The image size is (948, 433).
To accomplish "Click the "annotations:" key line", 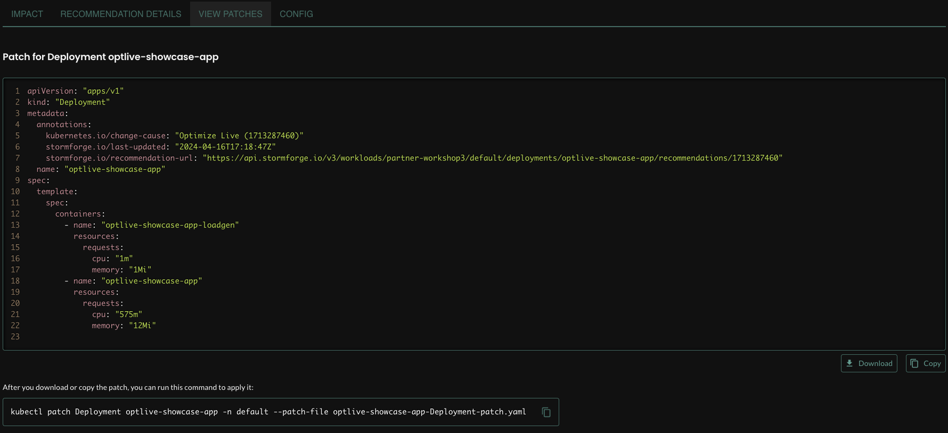I will click(x=64, y=124).
